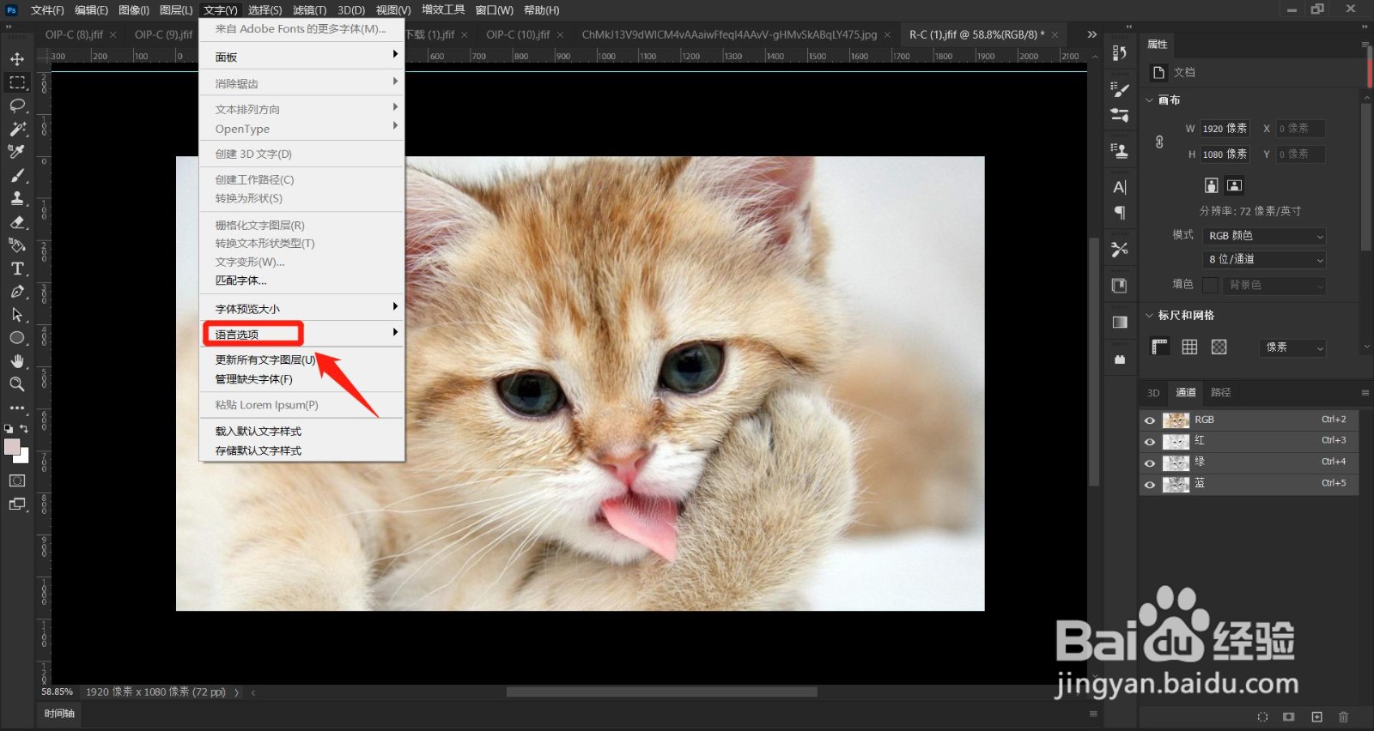Click the canvas height H field
This screenshot has height=731, width=1374.
coord(1224,154)
